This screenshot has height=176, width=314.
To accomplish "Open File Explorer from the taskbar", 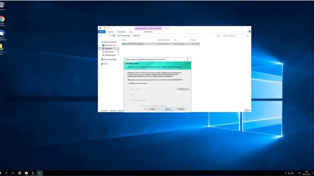I will coord(26,173).
